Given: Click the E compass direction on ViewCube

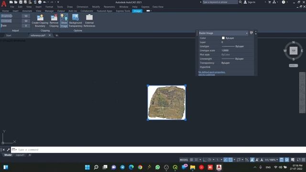Looking at the screenshot, I should click(x=302, y=51).
